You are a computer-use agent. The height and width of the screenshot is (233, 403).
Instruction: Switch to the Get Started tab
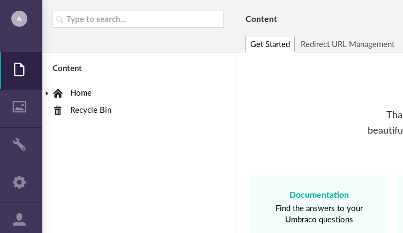click(270, 44)
